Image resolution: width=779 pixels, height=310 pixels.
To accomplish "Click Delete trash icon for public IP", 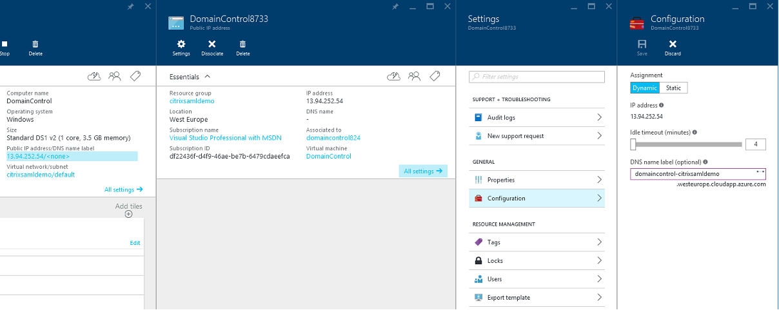I will coord(242,44).
